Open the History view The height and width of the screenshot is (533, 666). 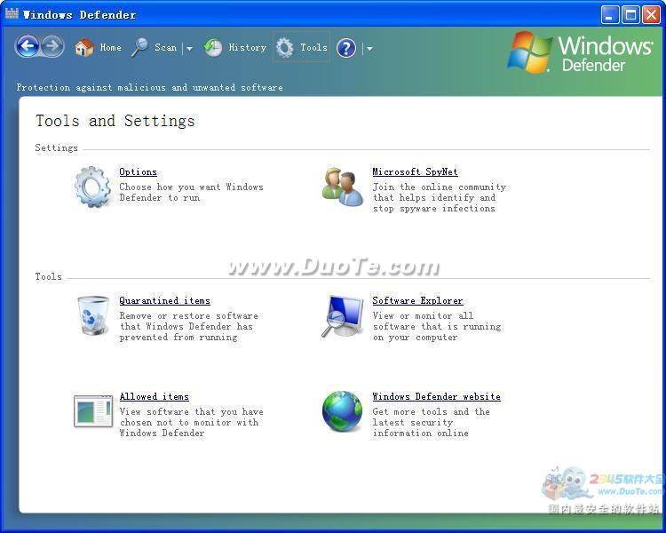pyautogui.click(x=235, y=48)
